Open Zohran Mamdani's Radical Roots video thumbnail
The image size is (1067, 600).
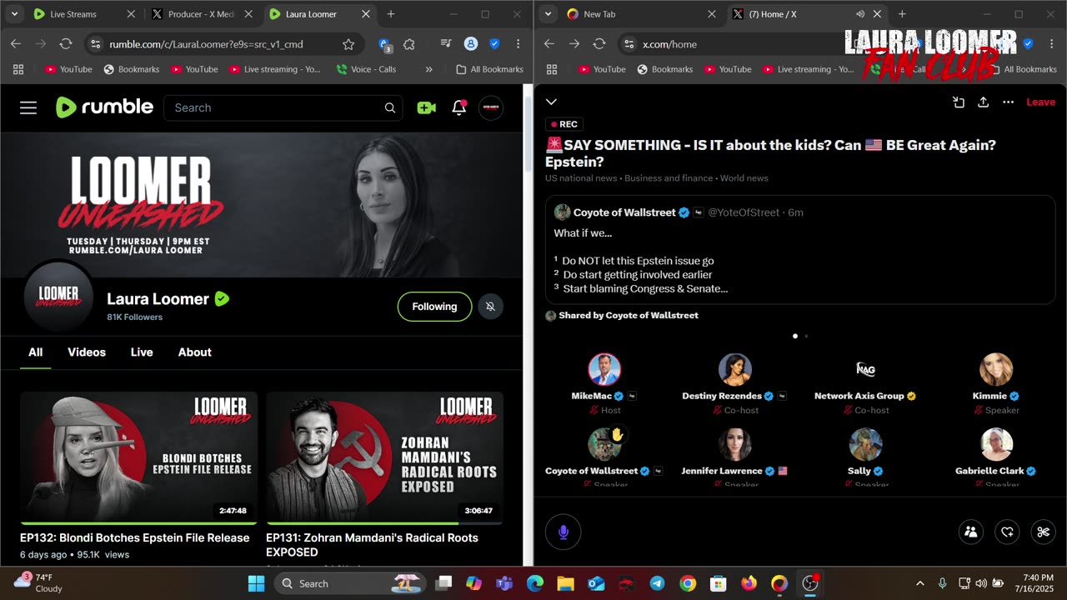coord(384,457)
